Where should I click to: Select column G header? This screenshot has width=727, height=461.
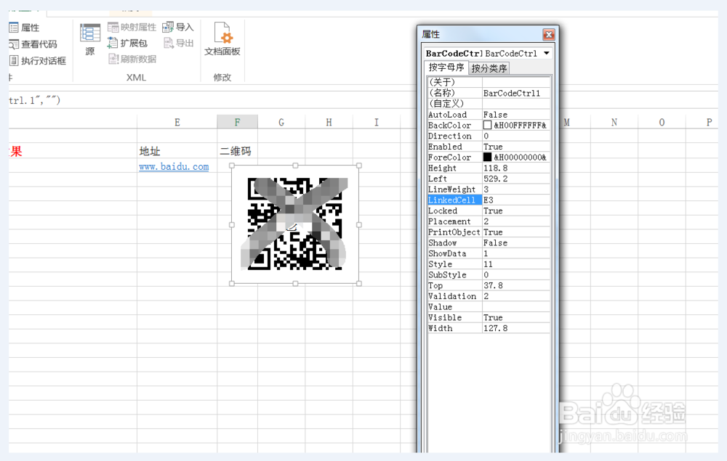coord(281,122)
